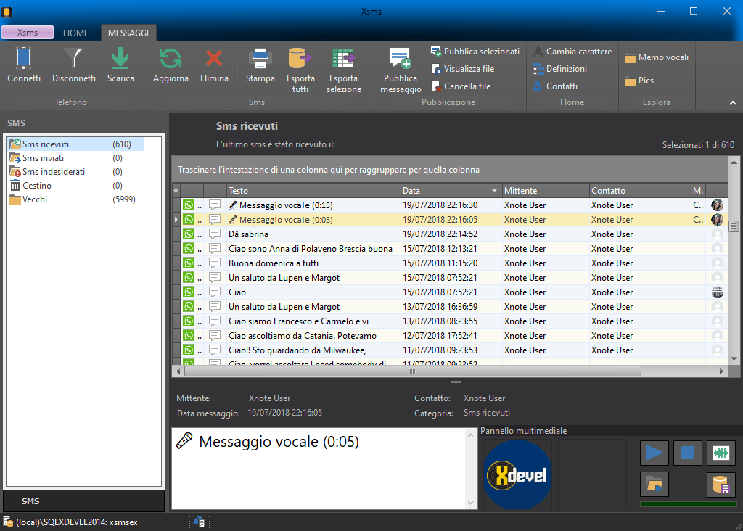Collapse the ribbon with the chevron
This screenshot has height=531, width=743.
pos(733,102)
